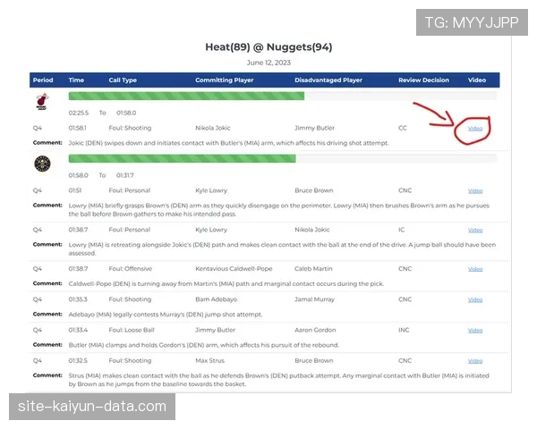Sort by the Call Type column header

click(123, 80)
